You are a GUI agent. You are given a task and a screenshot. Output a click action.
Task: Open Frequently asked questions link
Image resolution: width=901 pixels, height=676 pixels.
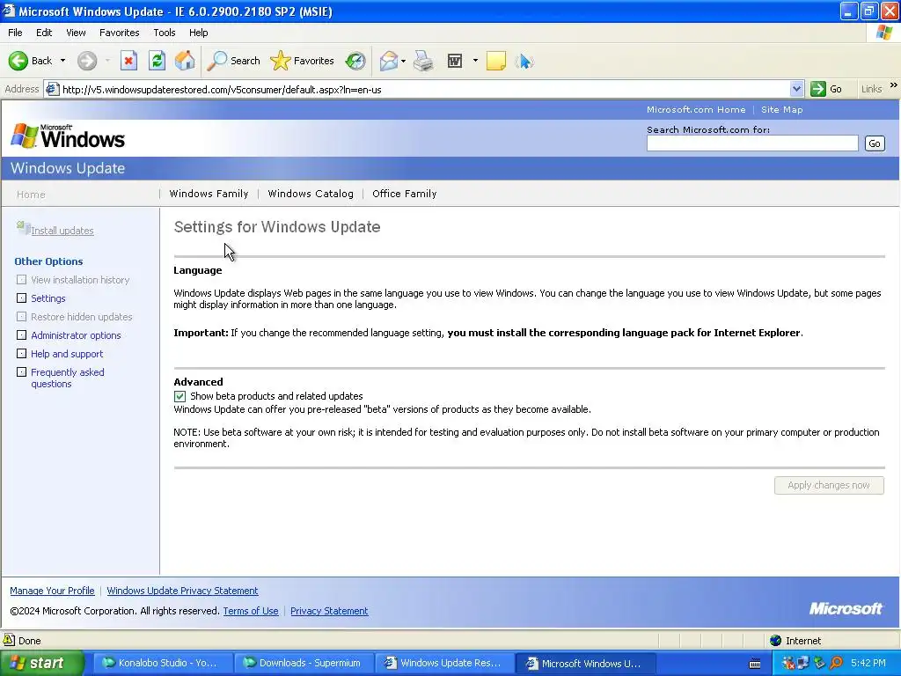(67, 378)
